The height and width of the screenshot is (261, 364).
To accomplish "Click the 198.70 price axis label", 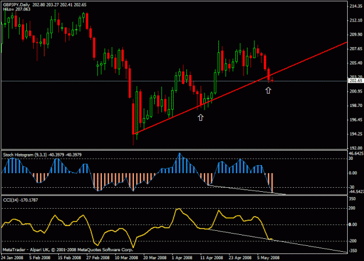I will click(x=356, y=105).
